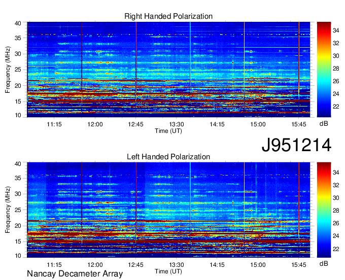Image resolution: width=345 pixels, height=280 pixels.
Task: Click "dB" label under the Right Handed color bar
Action: click(x=324, y=124)
